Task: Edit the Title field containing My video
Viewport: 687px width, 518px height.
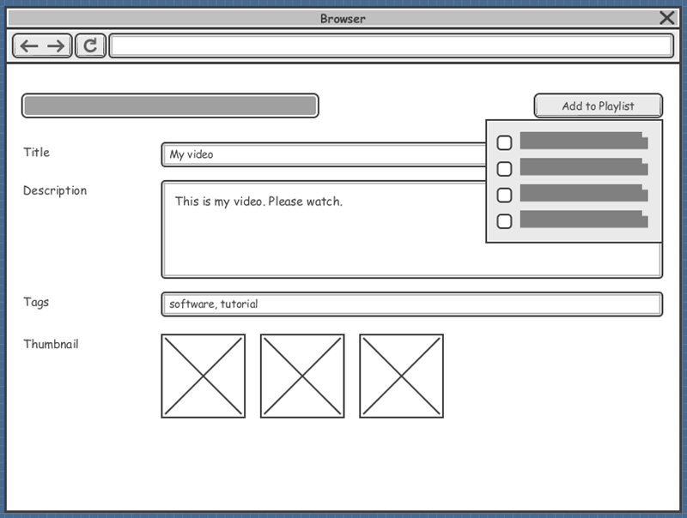Action: pyautogui.click(x=324, y=154)
